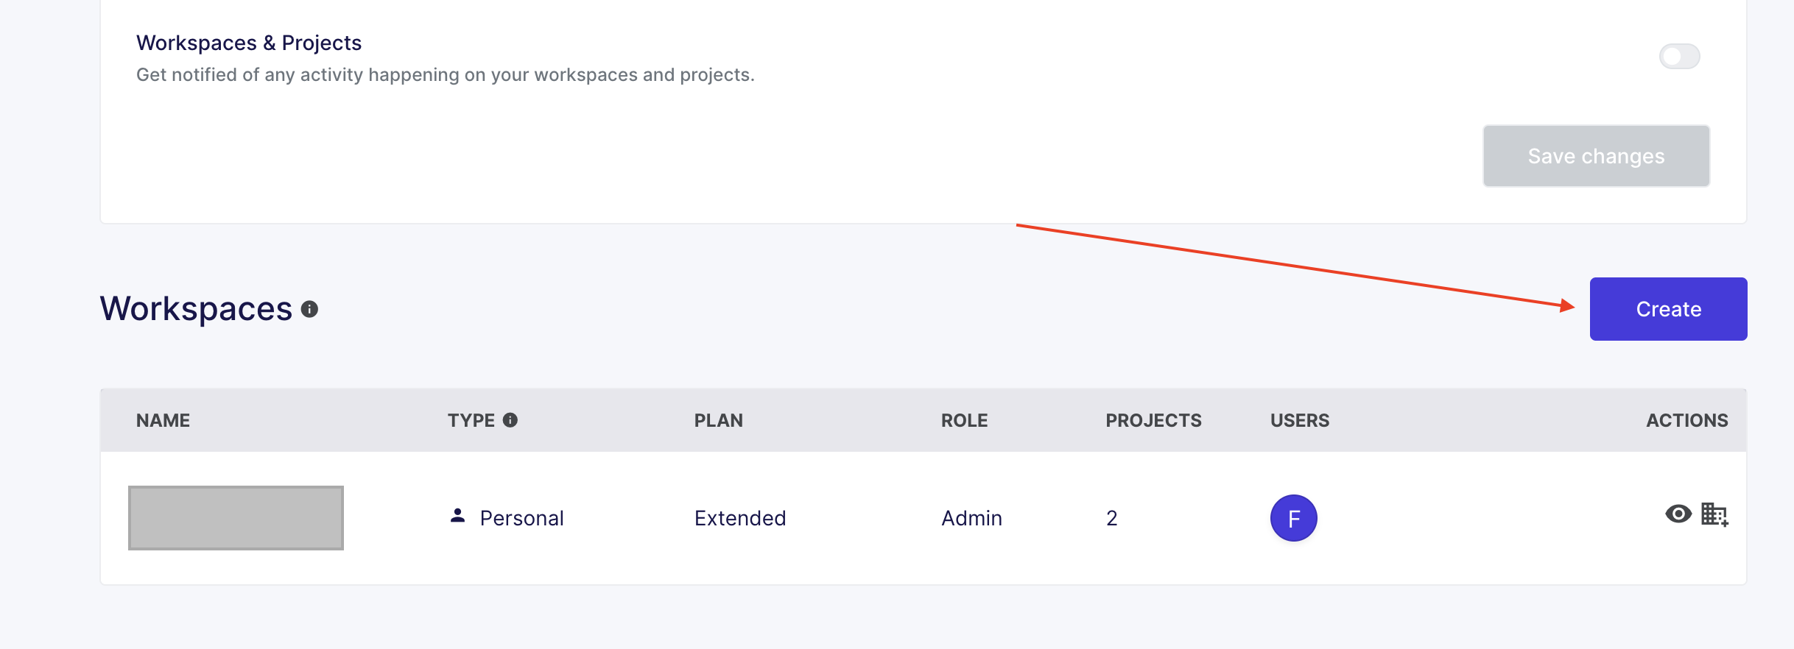Click the PROJECTS column header
This screenshot has width=1794, height=649.
click(x=1153, y=421)
